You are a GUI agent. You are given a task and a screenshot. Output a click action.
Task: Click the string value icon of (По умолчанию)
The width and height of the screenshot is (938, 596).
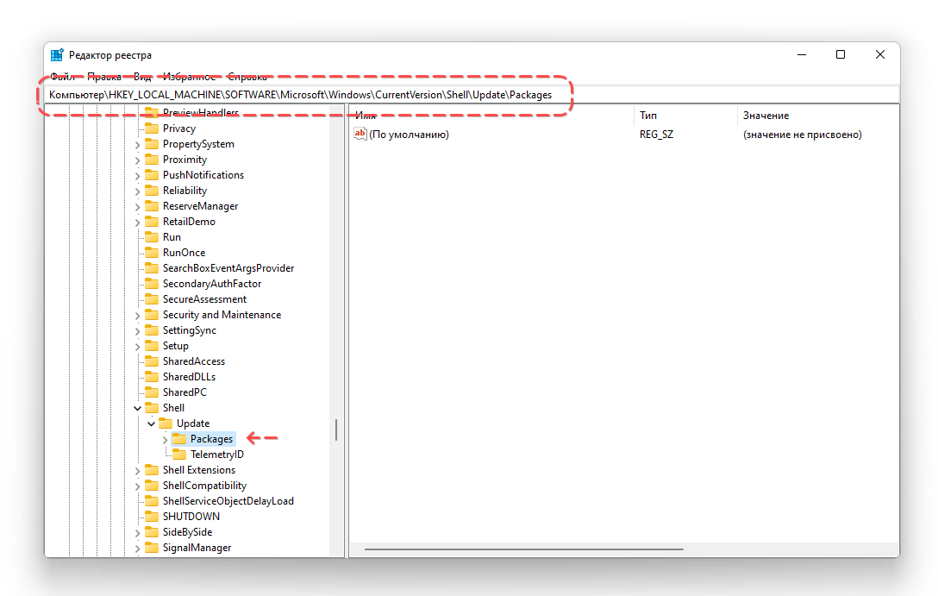tap(360, 134)
